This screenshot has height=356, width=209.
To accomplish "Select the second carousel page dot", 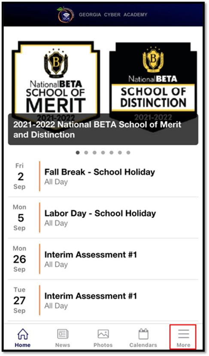I will pyautogui.click(x=86, y=153).
